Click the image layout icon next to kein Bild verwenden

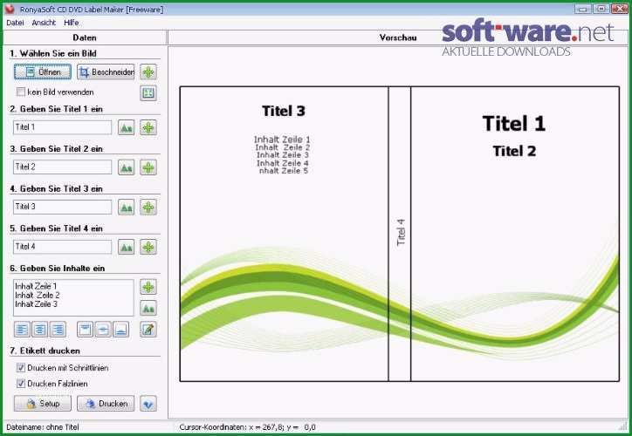coord(148,93)
